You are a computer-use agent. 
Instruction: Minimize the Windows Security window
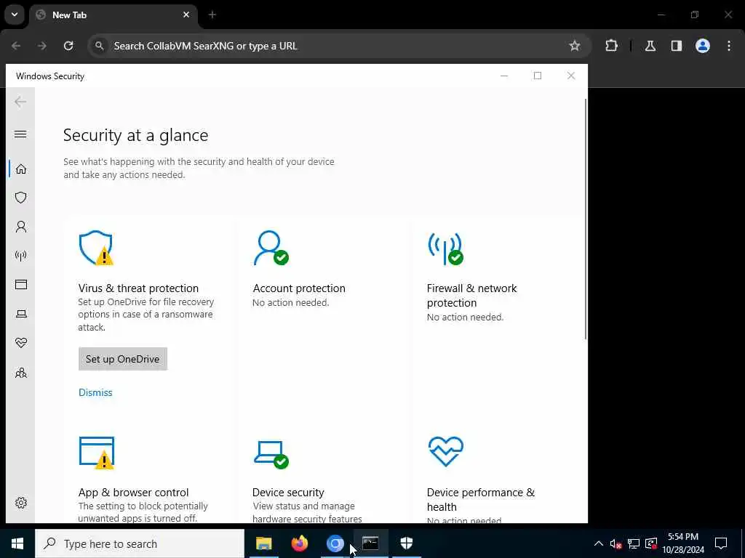pos(504,76)
